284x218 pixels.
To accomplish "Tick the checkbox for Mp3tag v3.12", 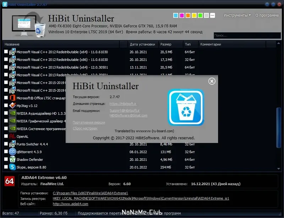I will tap(6, 105).
